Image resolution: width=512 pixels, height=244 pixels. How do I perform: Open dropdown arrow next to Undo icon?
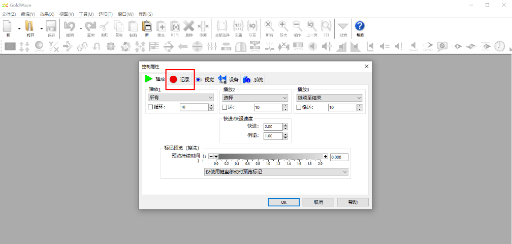point(80,28)
